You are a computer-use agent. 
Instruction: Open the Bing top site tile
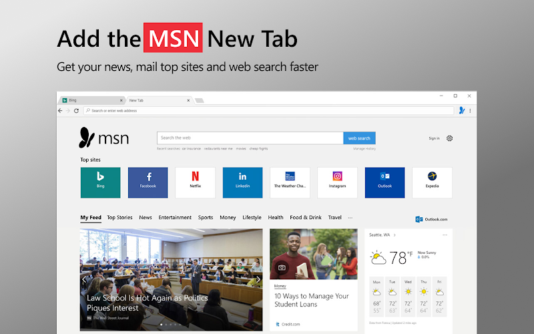pos(101,182)
